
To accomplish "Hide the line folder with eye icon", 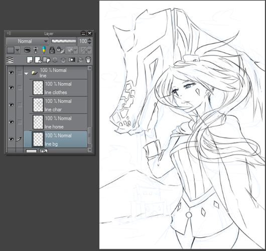I will 11,73.
